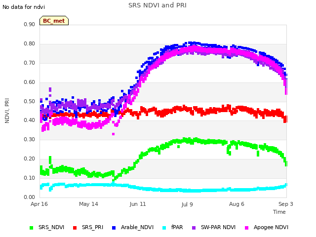The image size is (316, 237).
Task: Click the Aug 6 x-axis tick label
Action: pos(237,204)
